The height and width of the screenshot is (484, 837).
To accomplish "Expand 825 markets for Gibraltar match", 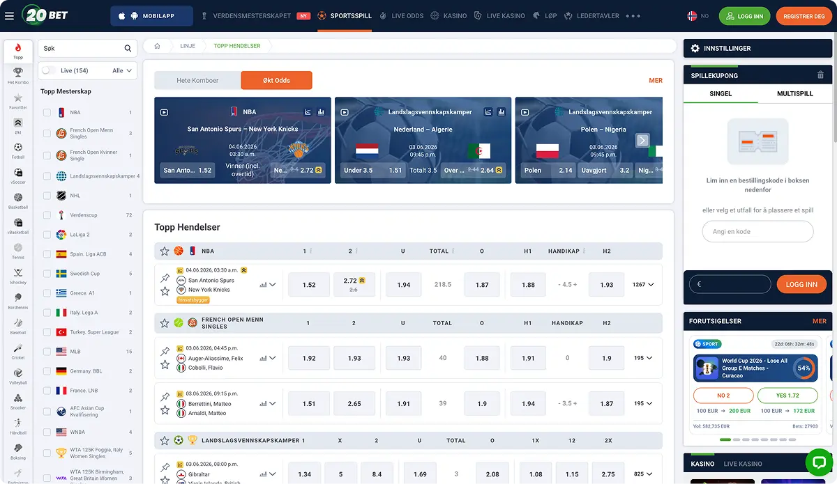I will [643, 474].
